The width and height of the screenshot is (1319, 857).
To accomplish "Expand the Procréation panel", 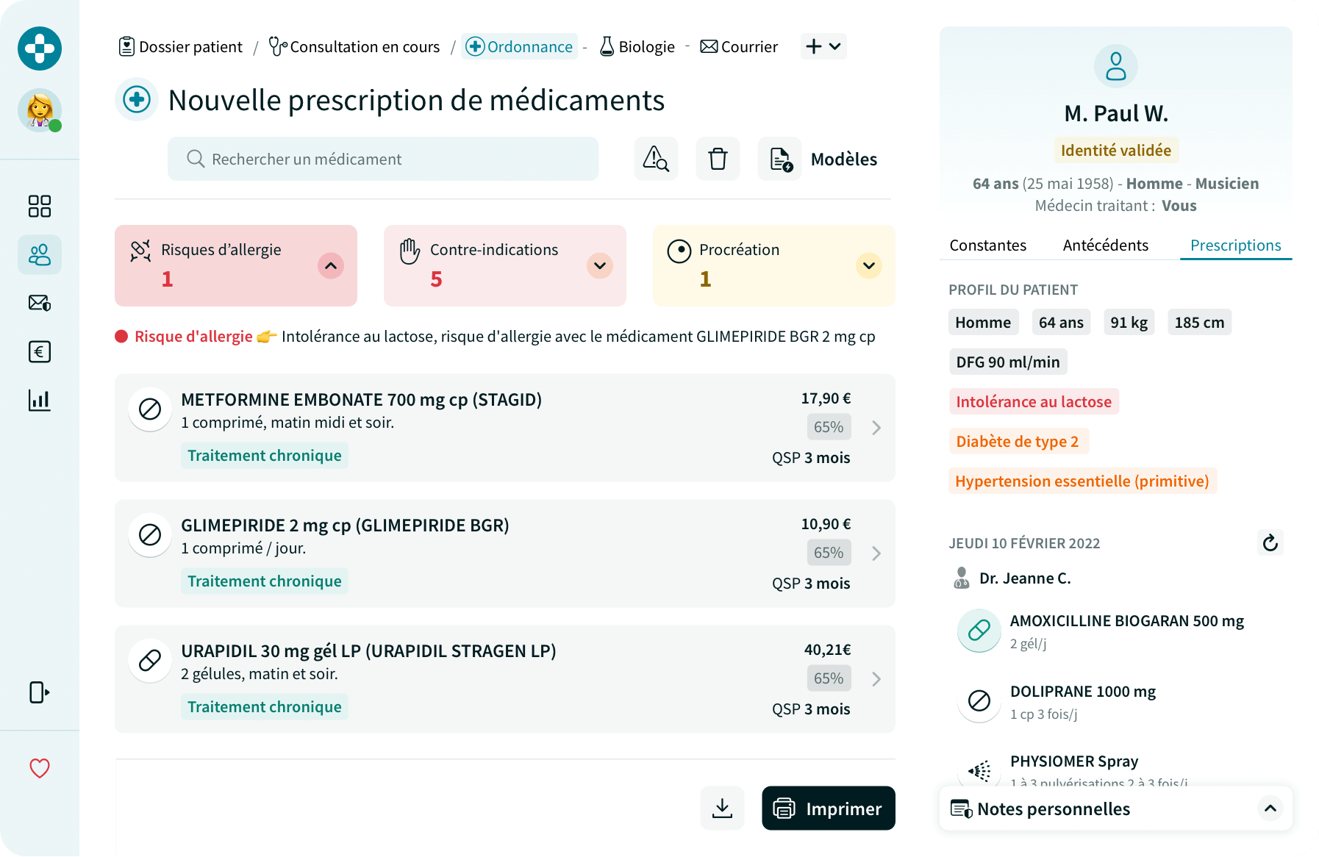I will pyautogui.click(x=868, y=265).
